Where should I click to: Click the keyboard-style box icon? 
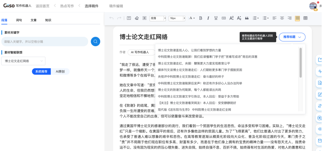(x=224, y=18)
